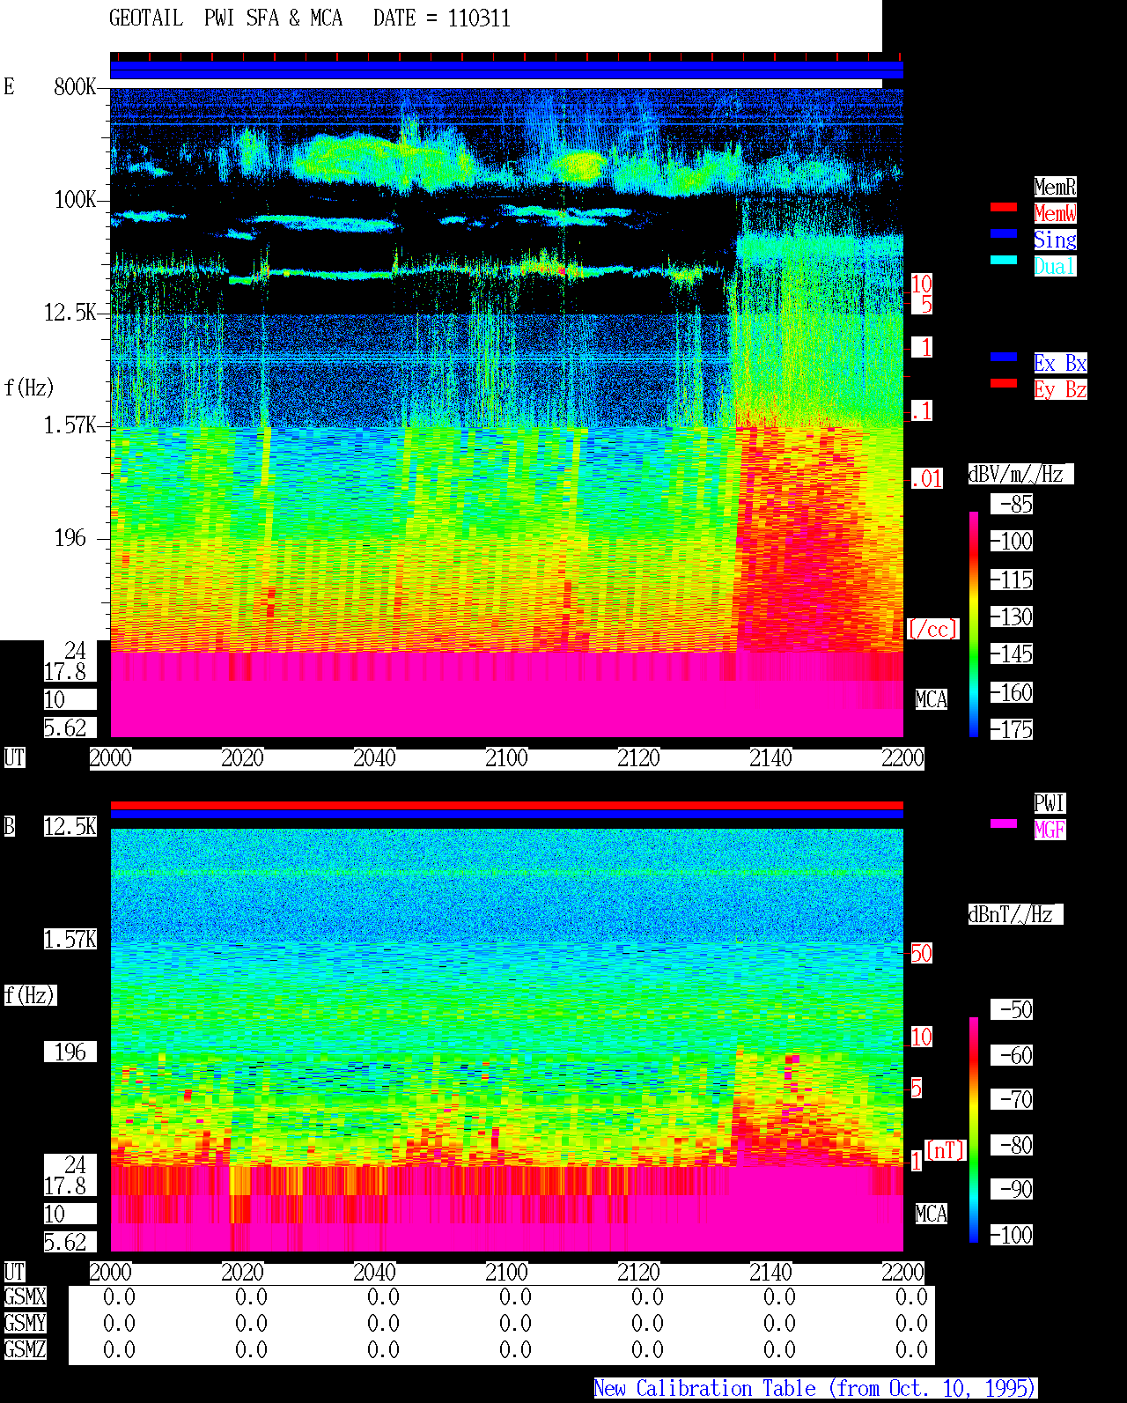Click the GSMZ row label
The image size is (1127, 1403).
[25, 1349]
